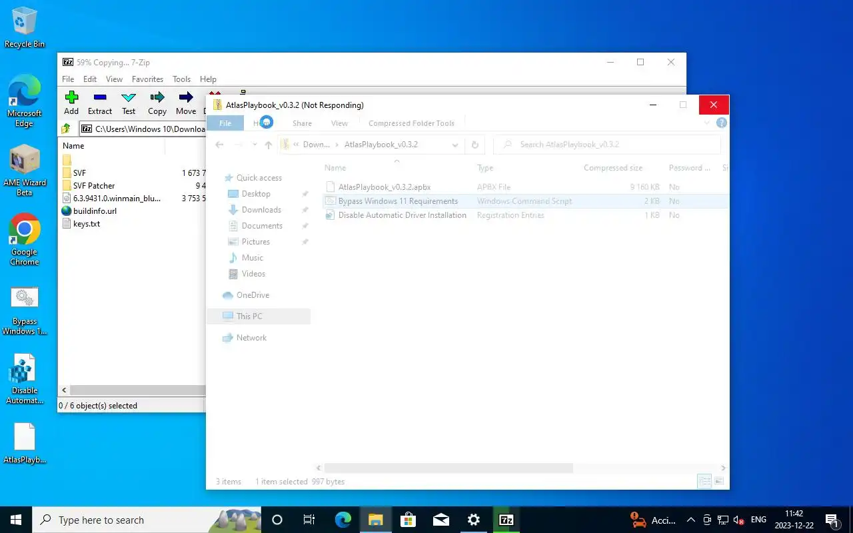Go up one folder in 7-Zip
This screenshot has width=853, height=533.
[x=66, y=129]
